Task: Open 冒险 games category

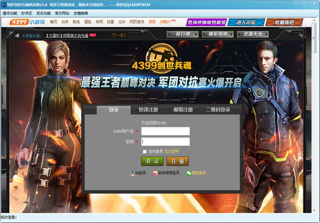Action: click(88, 22)
